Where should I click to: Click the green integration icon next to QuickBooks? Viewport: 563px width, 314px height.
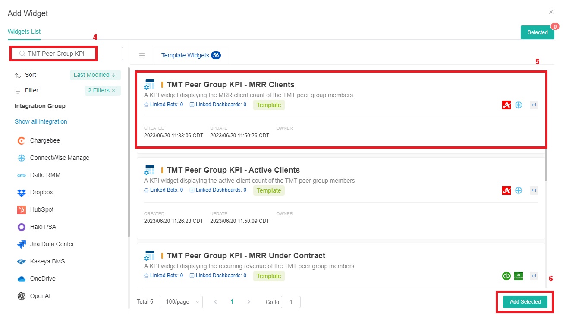[x=519, y=276]
